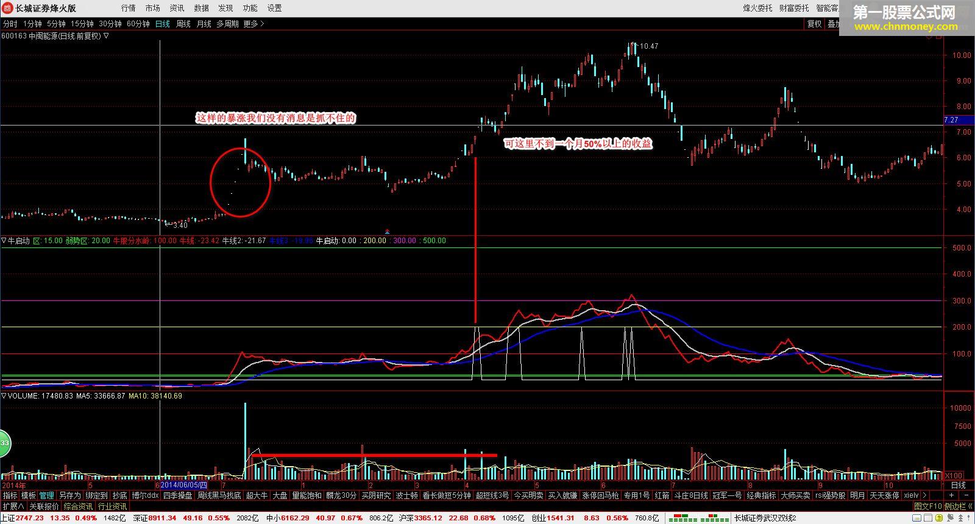Open dropdown triangle before 牛启动 indicator
The width and height of the screenshot is (975, 524).
click(x=4, y=241)
